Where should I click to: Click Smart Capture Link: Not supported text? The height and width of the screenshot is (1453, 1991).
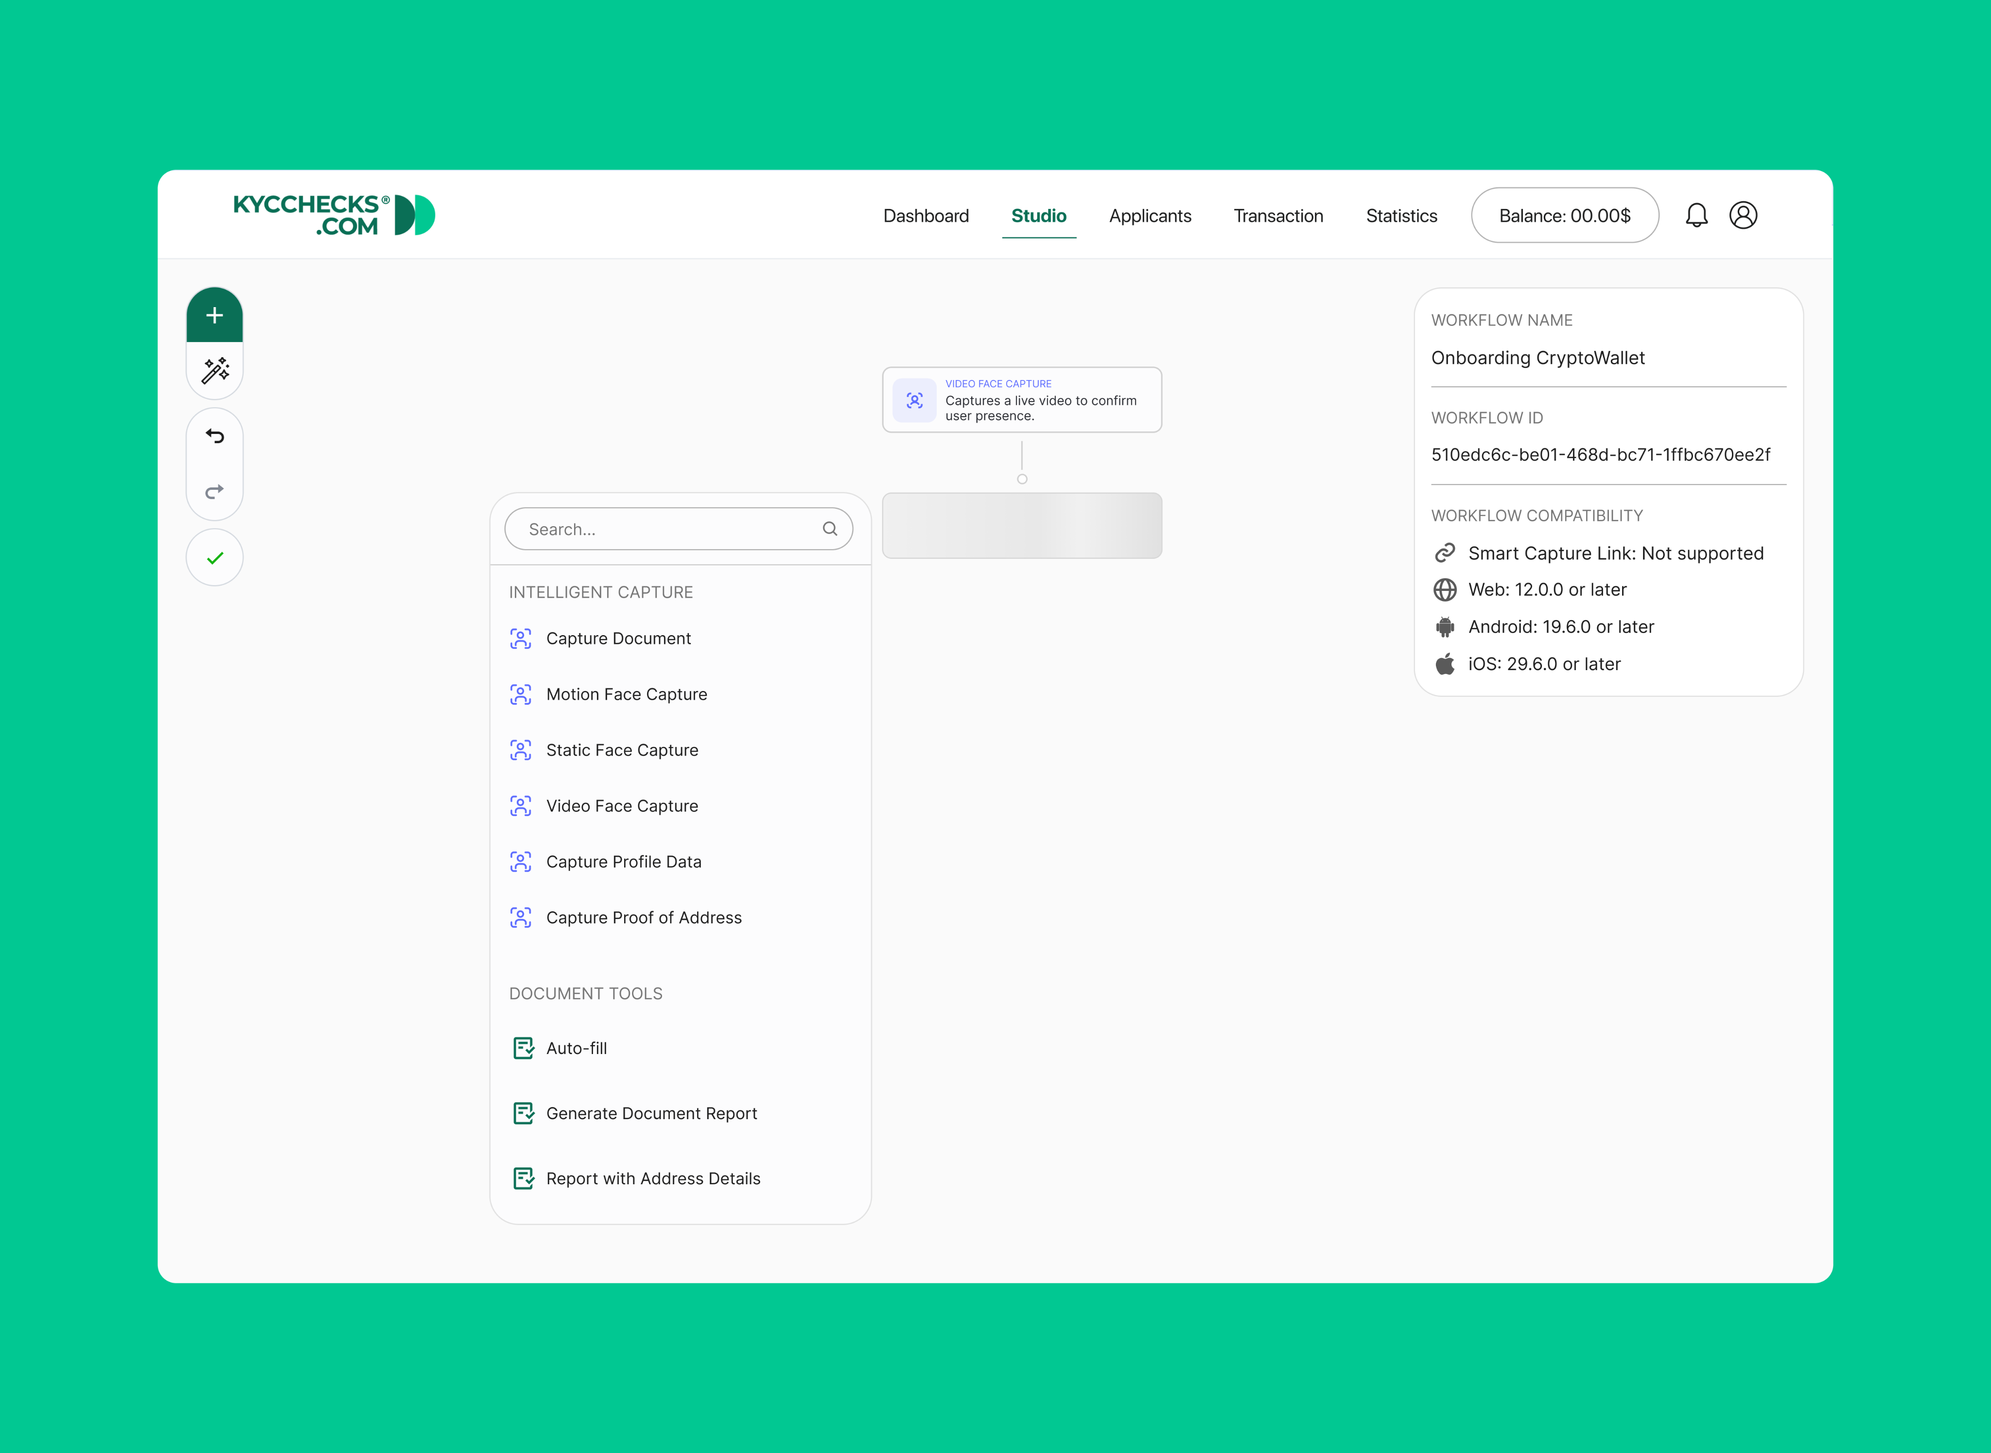coord(1615,553)
